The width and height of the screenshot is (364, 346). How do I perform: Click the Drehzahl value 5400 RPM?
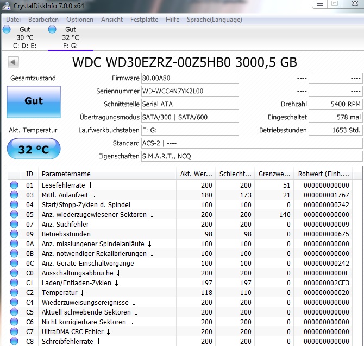coord(335,104)
